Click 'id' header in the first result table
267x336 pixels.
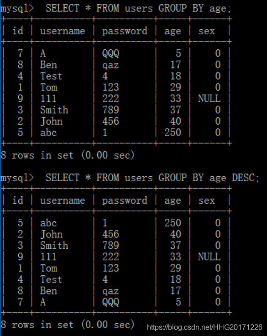[x=18, y=31]
